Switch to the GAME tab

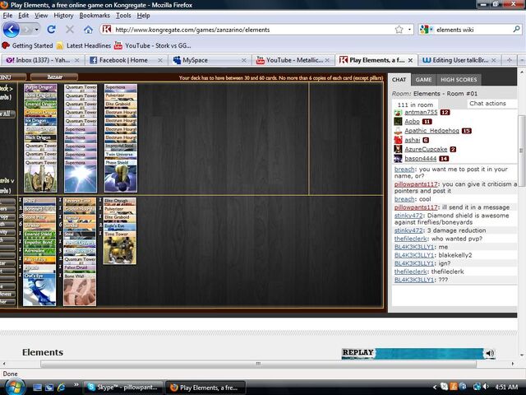click(x=423, y=79)
